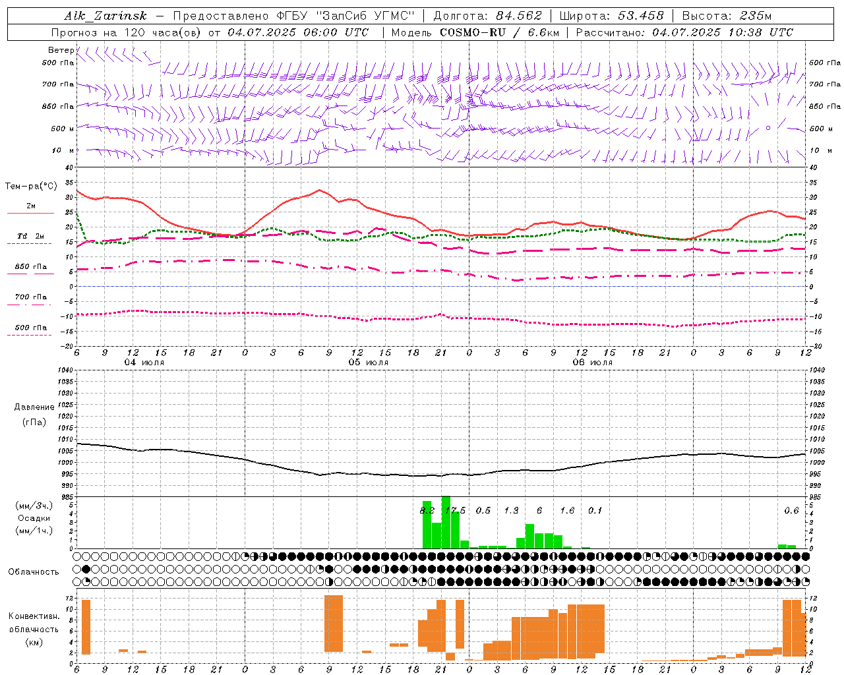Click the precipitation value 0.1
Screen dimensions: 844x675
pyautogui.click(x=595, y=511)
